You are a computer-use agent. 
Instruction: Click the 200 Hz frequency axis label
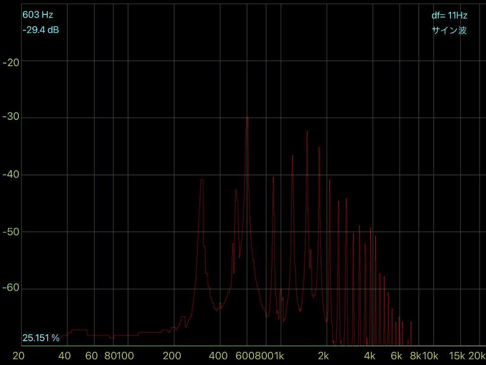tap(172, 356)
